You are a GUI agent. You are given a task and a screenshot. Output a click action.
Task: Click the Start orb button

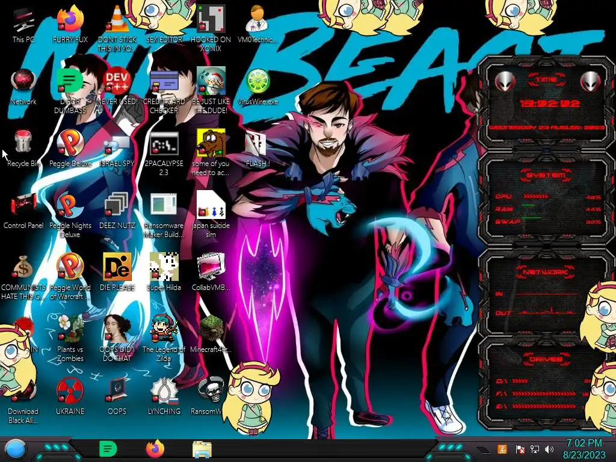point(15,449)
